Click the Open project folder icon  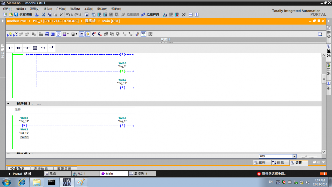coord(11,15)
